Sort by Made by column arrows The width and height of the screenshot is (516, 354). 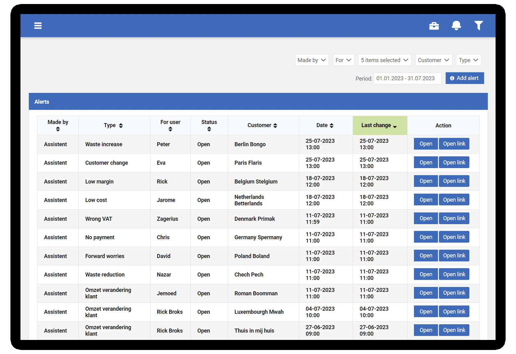pos(58,129)
